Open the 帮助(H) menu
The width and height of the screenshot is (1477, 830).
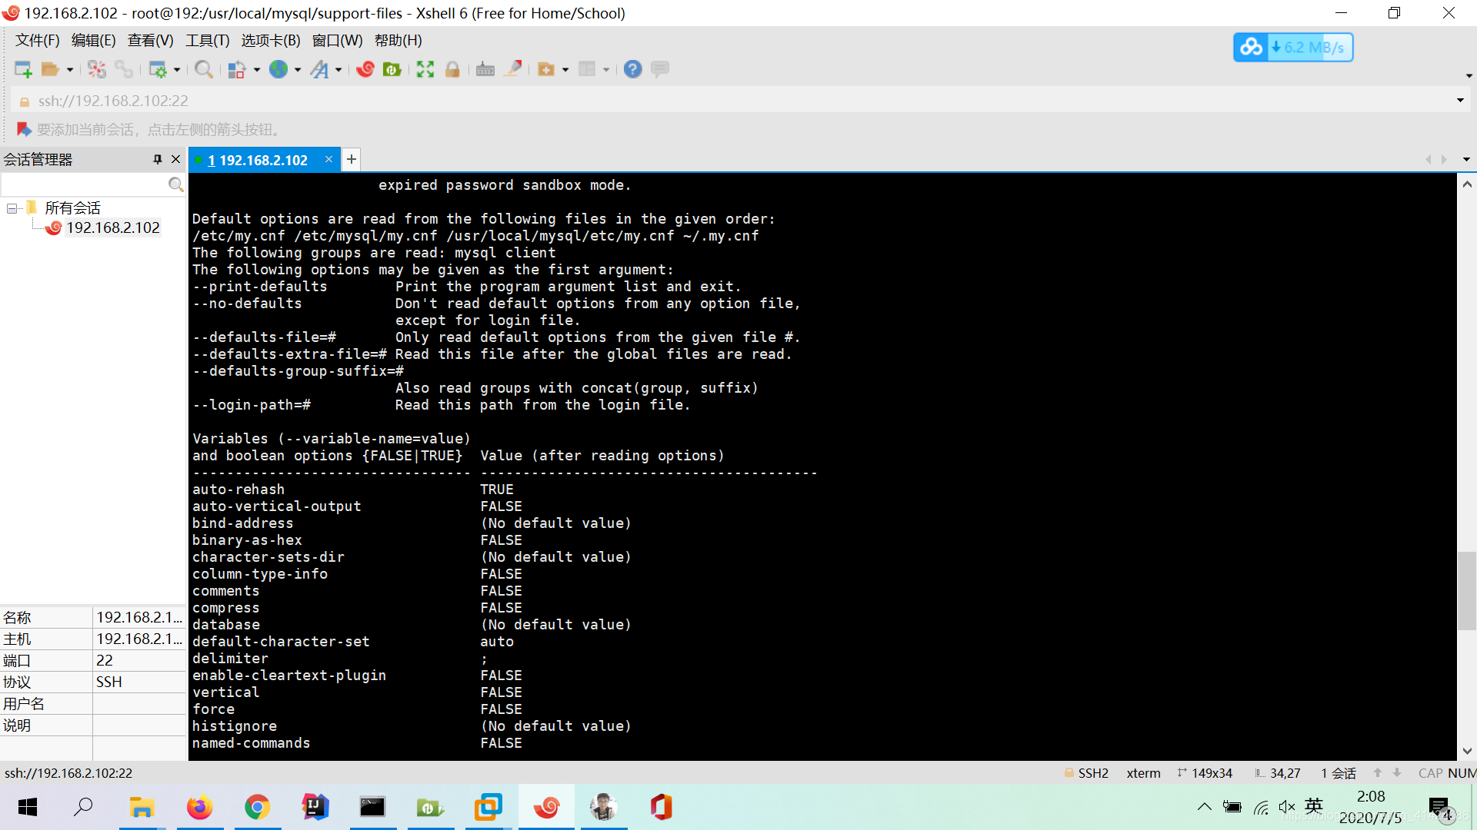pos(398,41)
